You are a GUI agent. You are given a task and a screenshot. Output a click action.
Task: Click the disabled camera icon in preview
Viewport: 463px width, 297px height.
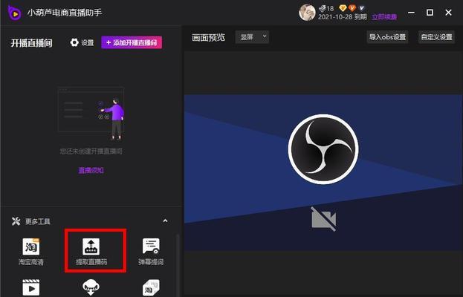pyautogui.click(x=323, y=219)
